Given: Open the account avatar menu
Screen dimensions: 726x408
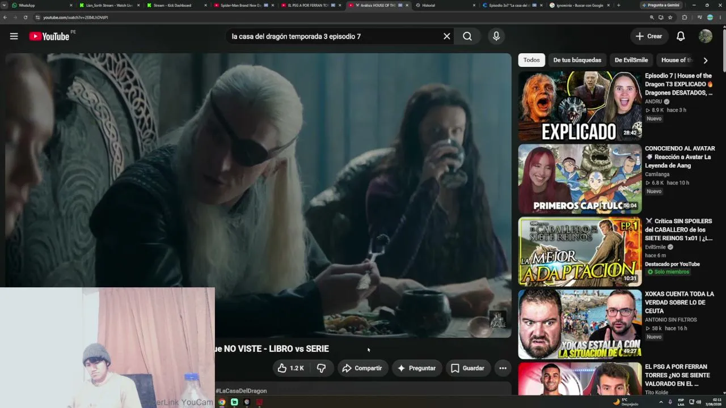Looking at the screenshot, I should [706, 36].
